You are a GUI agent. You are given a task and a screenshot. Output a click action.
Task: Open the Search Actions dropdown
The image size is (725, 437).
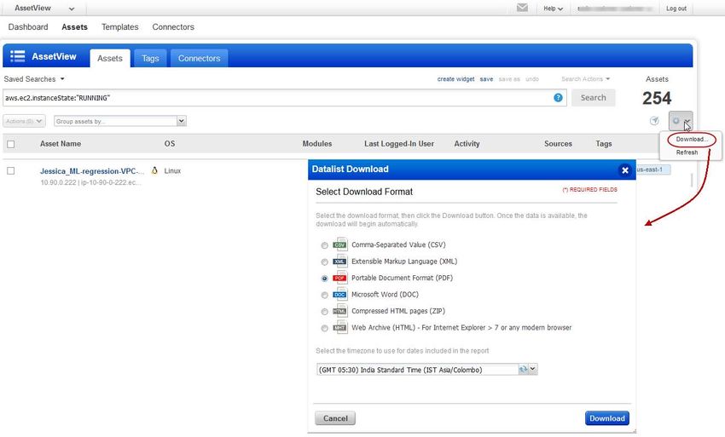click(585, 79)
